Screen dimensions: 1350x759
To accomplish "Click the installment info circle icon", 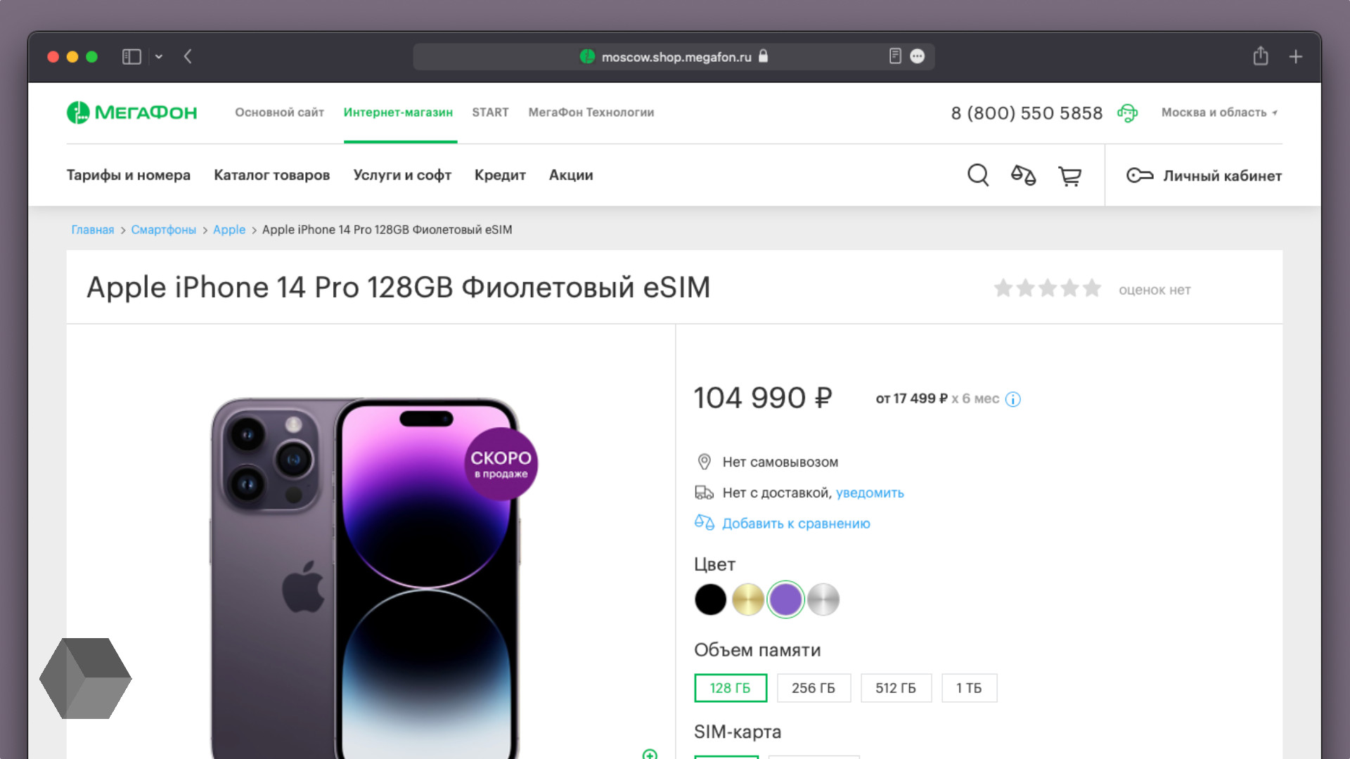I will point(1012,398).
